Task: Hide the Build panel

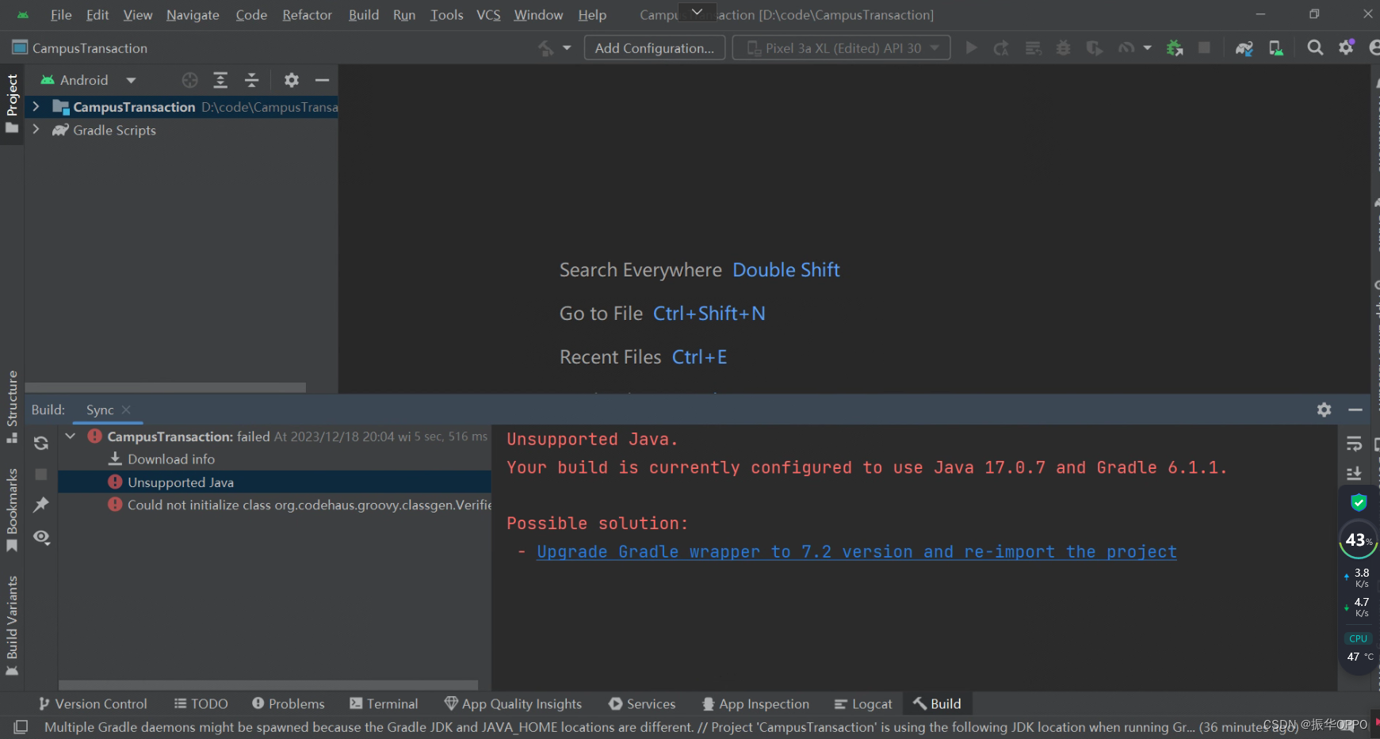Action: 1355,409
